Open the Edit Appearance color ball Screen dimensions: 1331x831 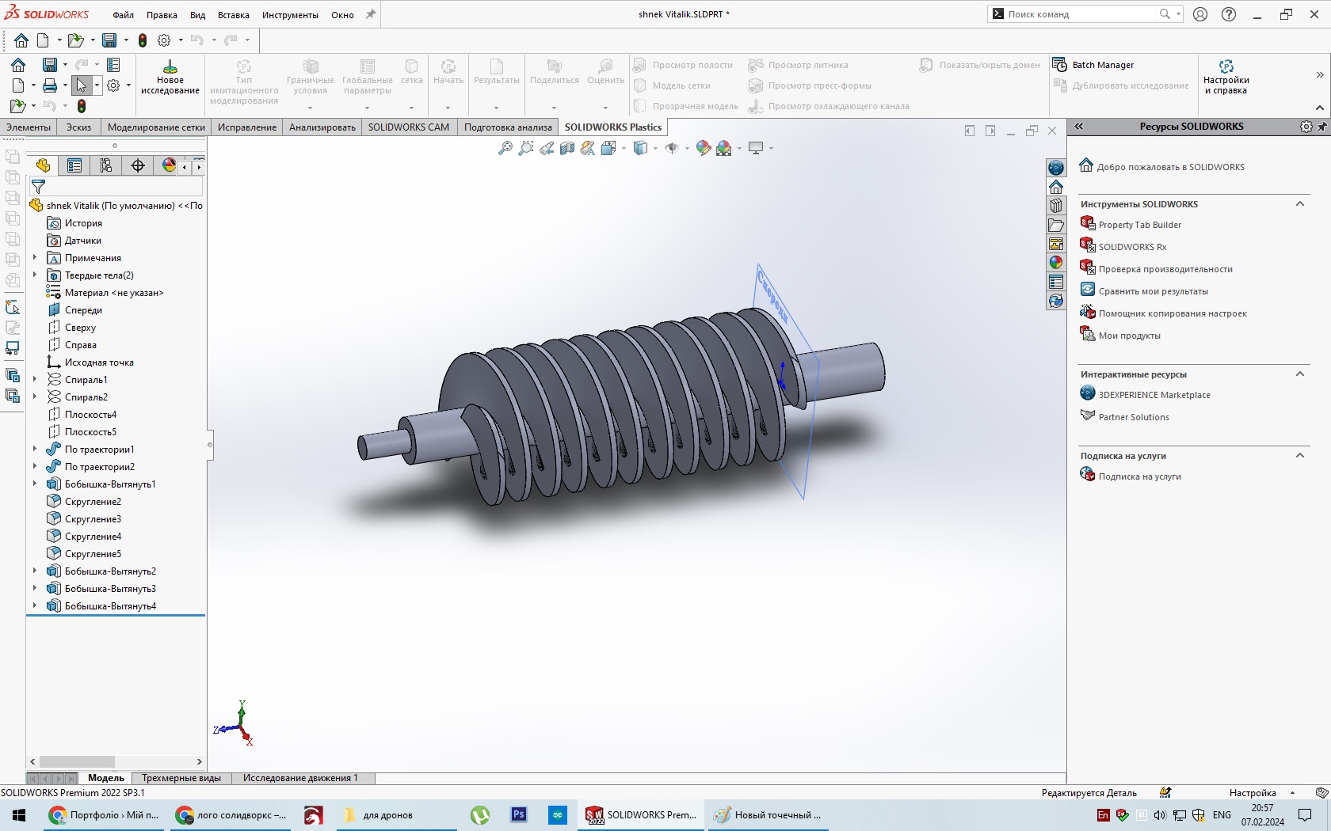point(703,148)
